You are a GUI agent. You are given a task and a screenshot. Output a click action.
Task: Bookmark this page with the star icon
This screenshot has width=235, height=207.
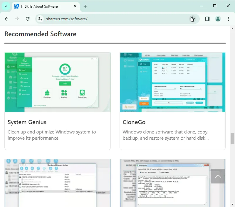tap(193, 19)
